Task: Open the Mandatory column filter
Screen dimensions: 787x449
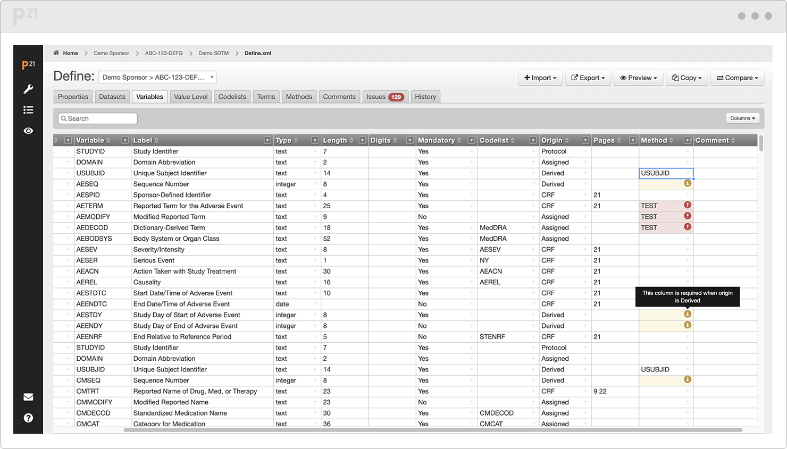Action: (471, 140)
